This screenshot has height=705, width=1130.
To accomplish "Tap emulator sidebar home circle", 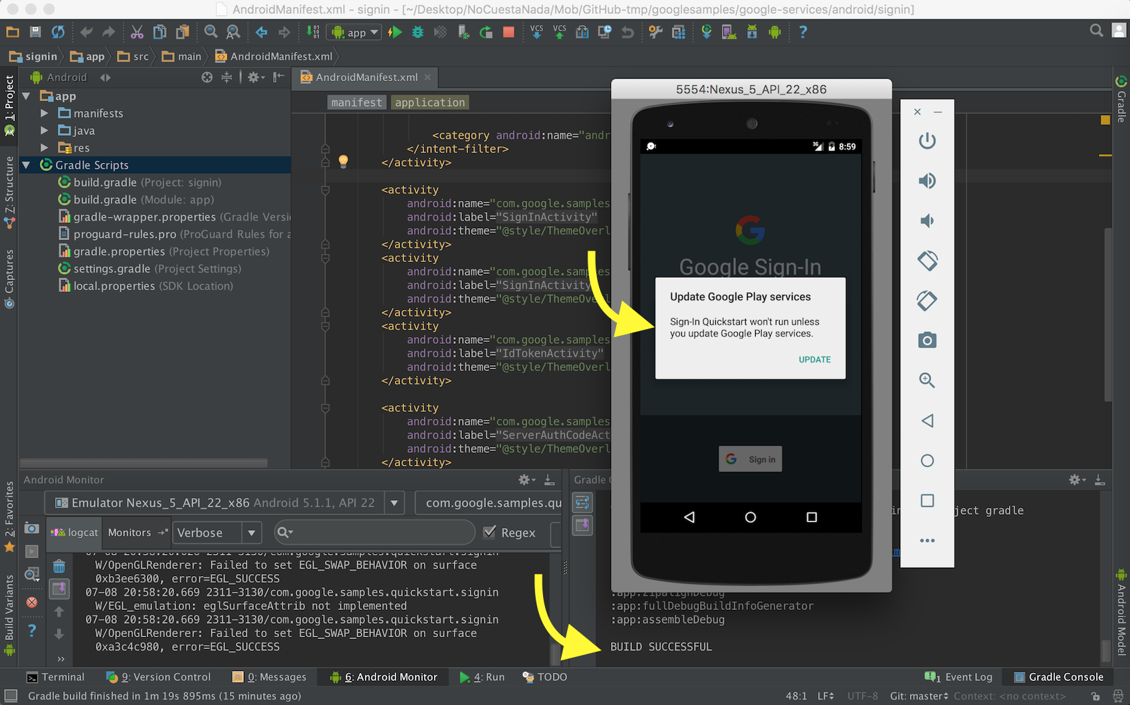I will coord(927,460).
